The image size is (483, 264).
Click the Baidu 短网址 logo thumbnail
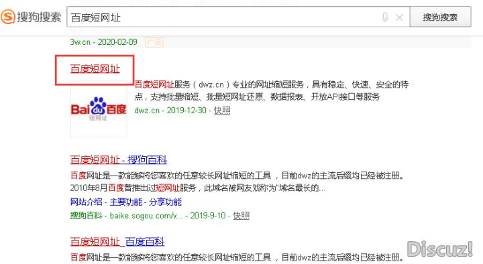click(99, 109)
